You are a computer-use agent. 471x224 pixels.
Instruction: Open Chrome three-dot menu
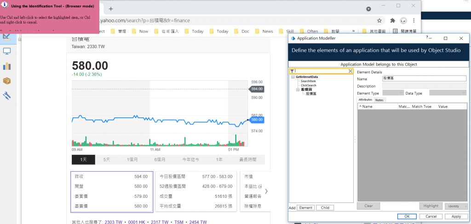[414, 21]
